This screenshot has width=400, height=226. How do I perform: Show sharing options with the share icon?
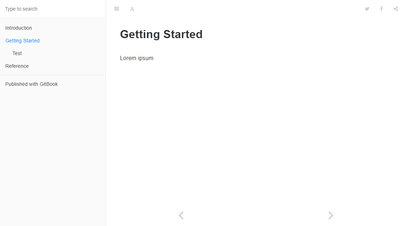click(x=395, y=8)
